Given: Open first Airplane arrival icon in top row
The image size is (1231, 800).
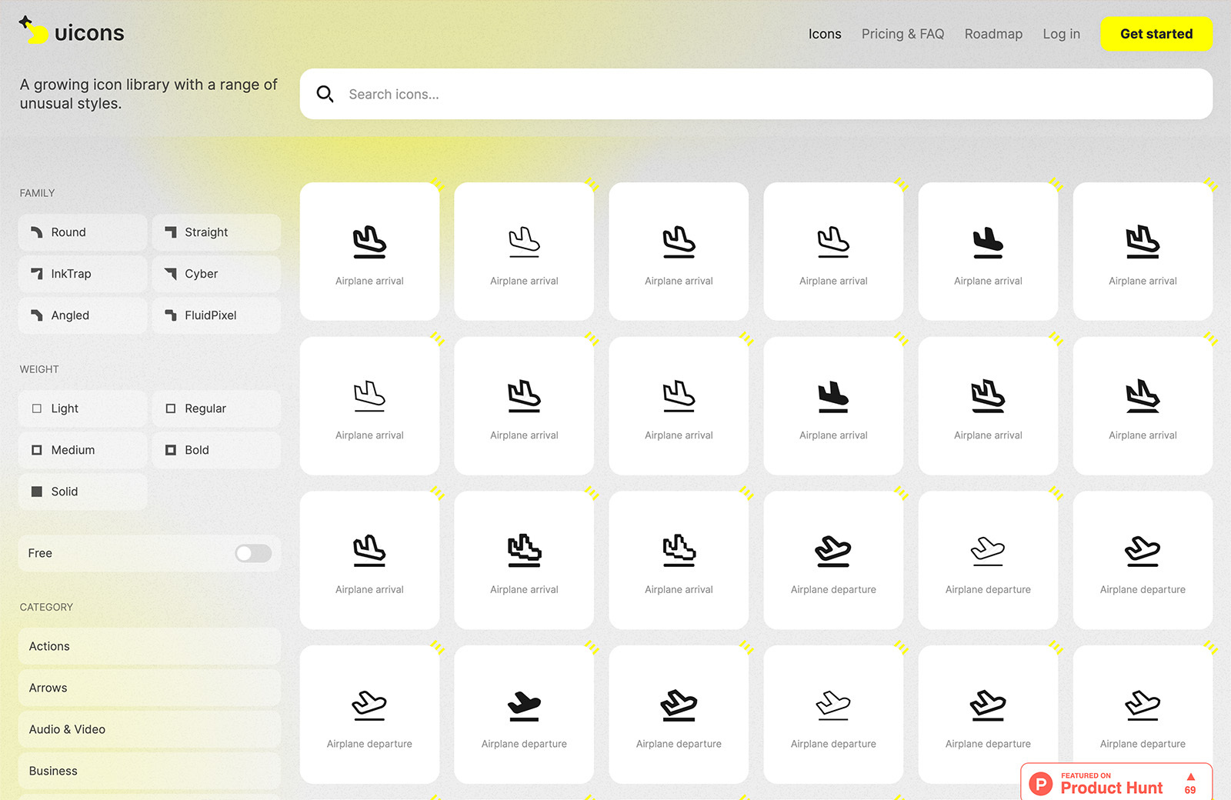Looking at the screenshot, I should [369, 252].
